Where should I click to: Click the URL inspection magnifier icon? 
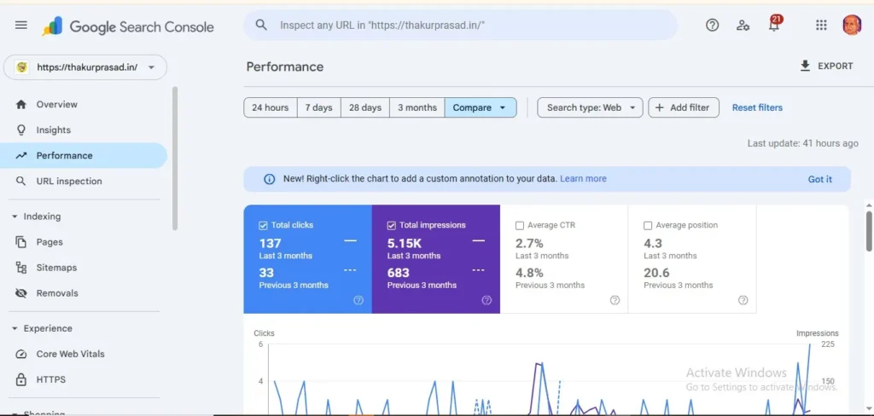21,181
